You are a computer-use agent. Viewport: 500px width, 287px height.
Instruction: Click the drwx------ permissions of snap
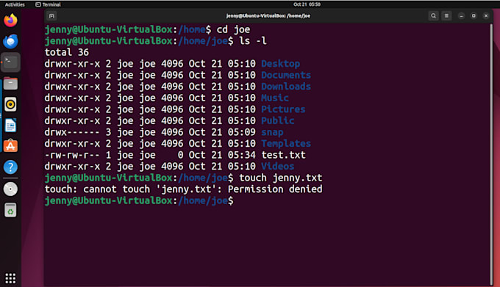(72, 132)
